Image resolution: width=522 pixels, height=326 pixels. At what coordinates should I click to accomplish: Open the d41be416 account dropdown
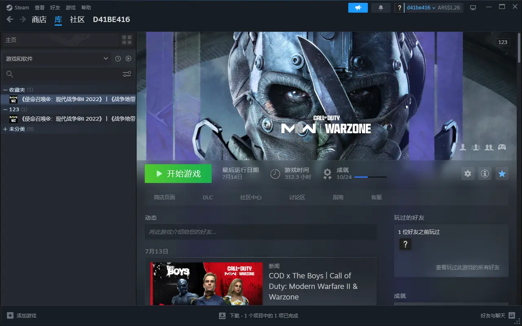tap(421, 8)
